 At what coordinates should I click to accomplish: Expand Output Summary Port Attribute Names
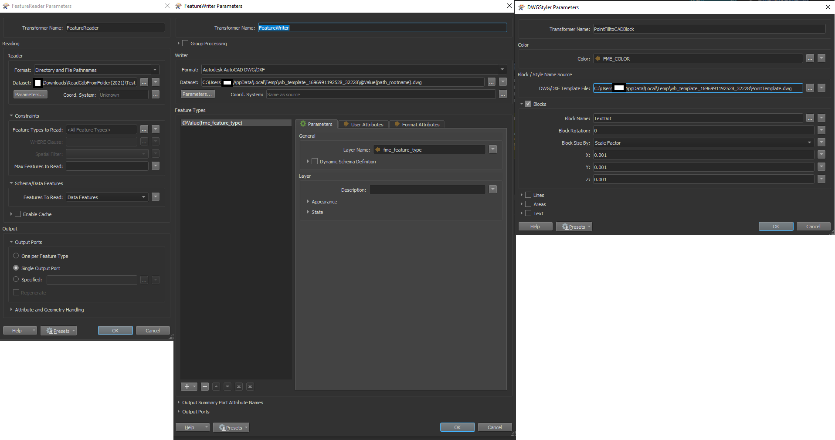(179, 403)
